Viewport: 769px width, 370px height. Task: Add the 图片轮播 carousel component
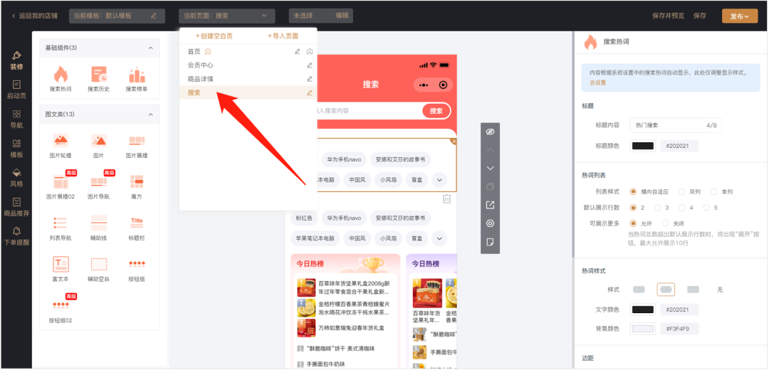[61, 142]
